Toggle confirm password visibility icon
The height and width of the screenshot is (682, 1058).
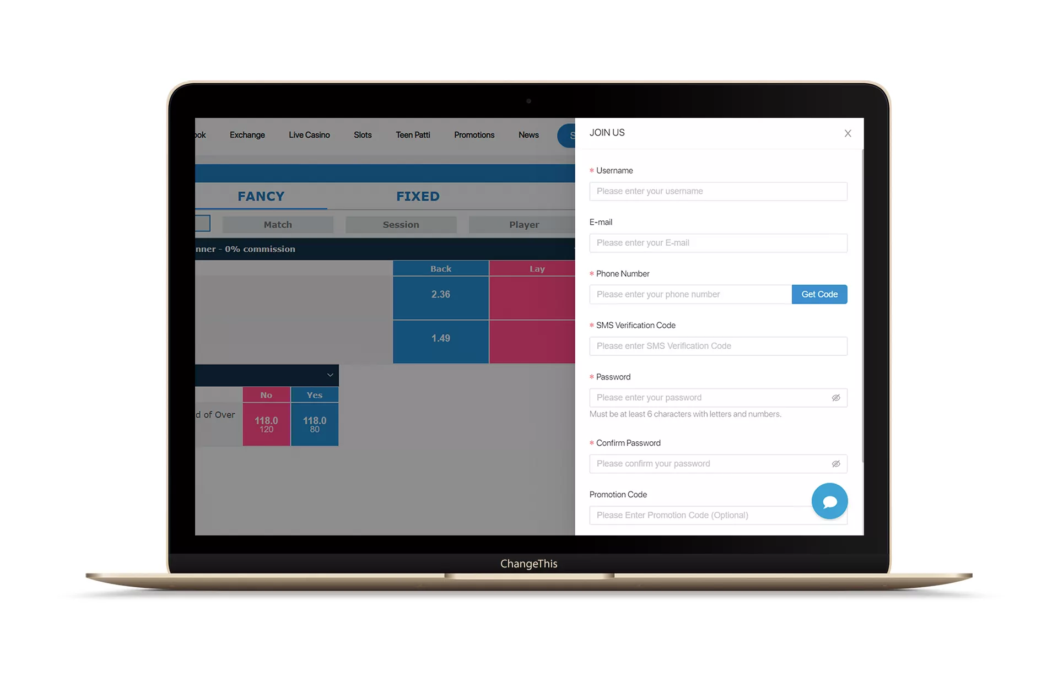pyautogui.click(x=835, y=463)
